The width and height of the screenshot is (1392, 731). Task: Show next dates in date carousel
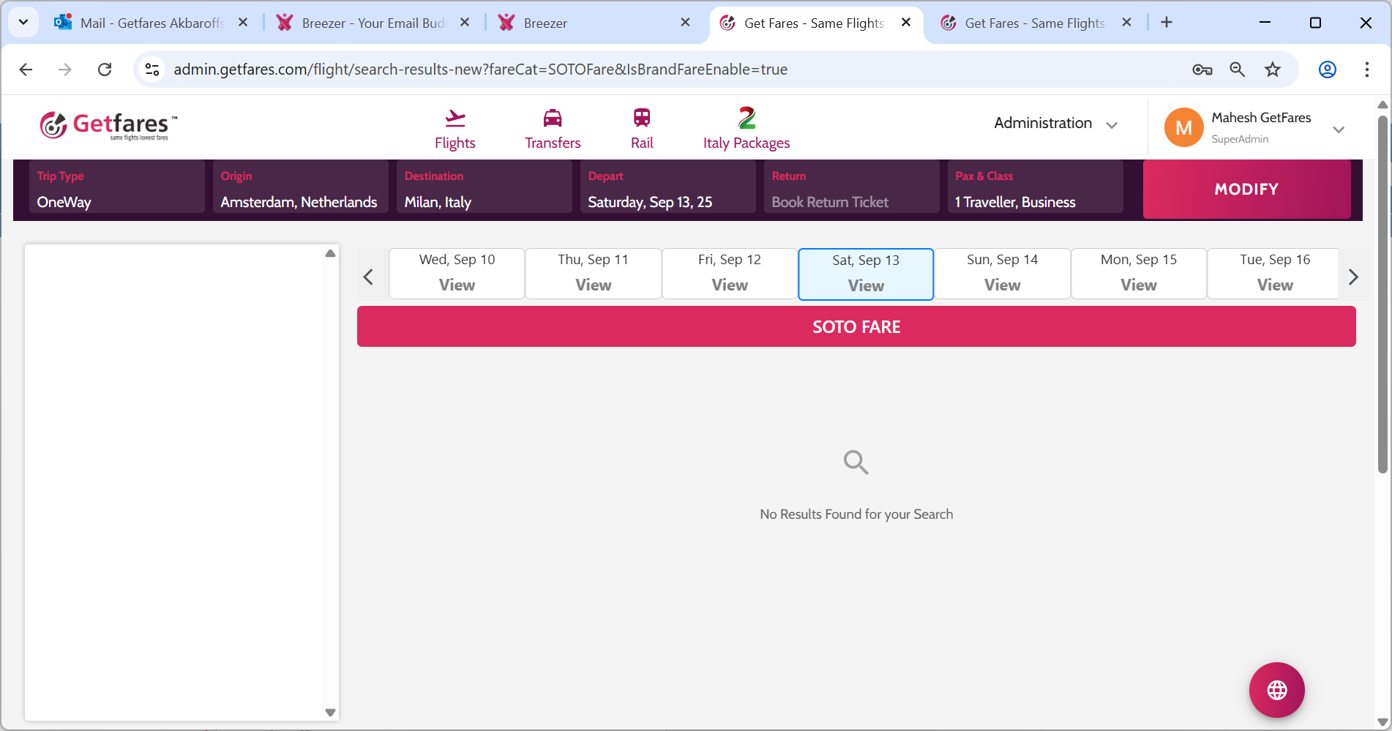pyautogui.click(x=1352, y=277)
